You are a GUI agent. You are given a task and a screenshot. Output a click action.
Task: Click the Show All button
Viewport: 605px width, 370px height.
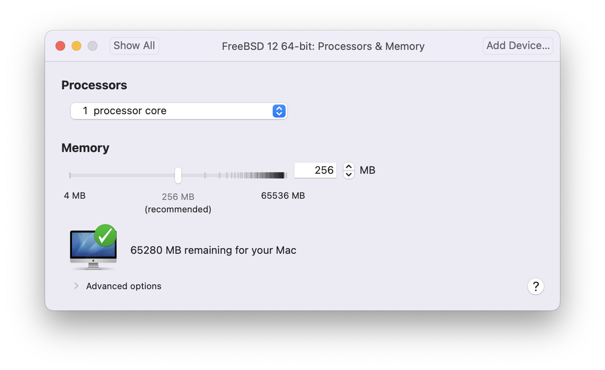click(134, 46)
